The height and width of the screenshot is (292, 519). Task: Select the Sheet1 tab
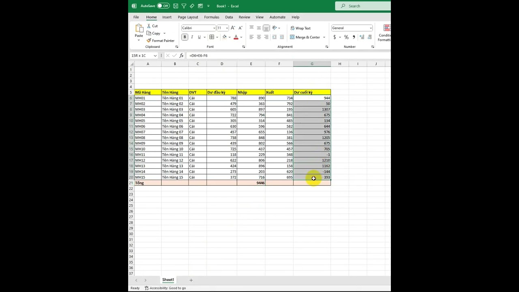pyautogui.click(x=168, y=280)
